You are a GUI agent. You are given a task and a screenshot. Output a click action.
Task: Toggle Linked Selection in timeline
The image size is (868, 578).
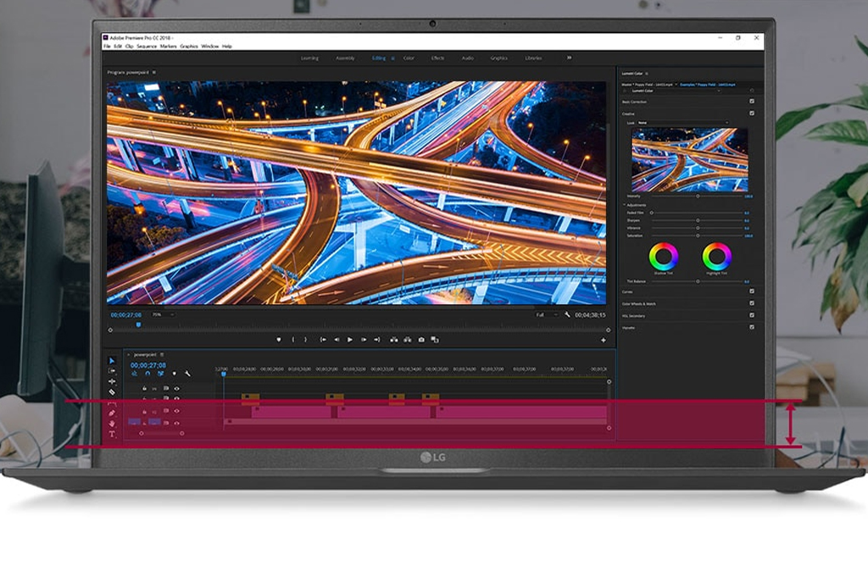[x=160, y=374]
